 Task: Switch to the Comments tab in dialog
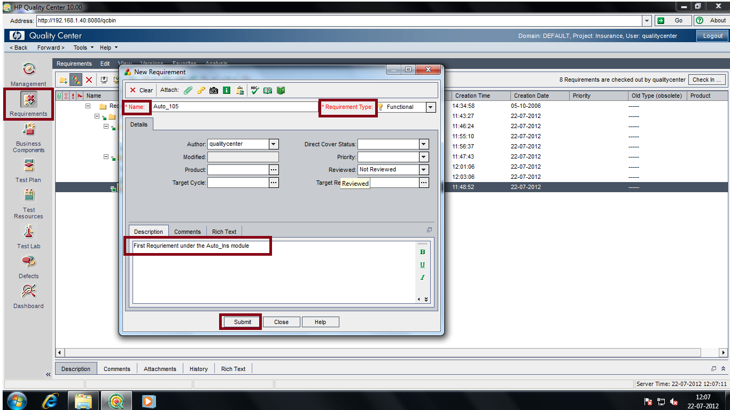(x=188, y=232)
